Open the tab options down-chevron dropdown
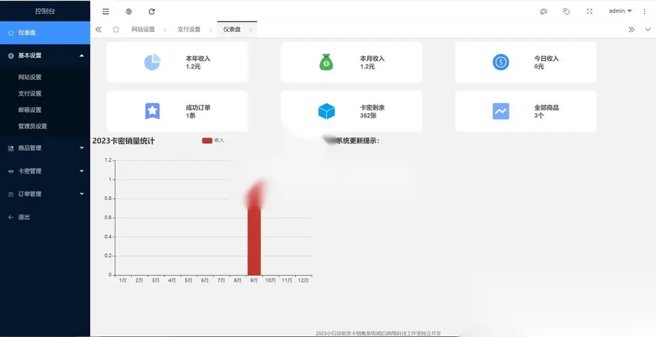 647,30
